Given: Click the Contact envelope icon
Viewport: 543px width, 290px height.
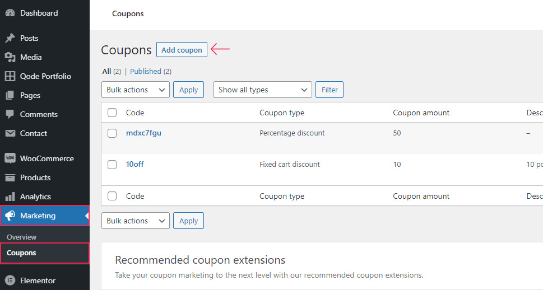Looking at the screenshot, I should (x=10, y=133).
